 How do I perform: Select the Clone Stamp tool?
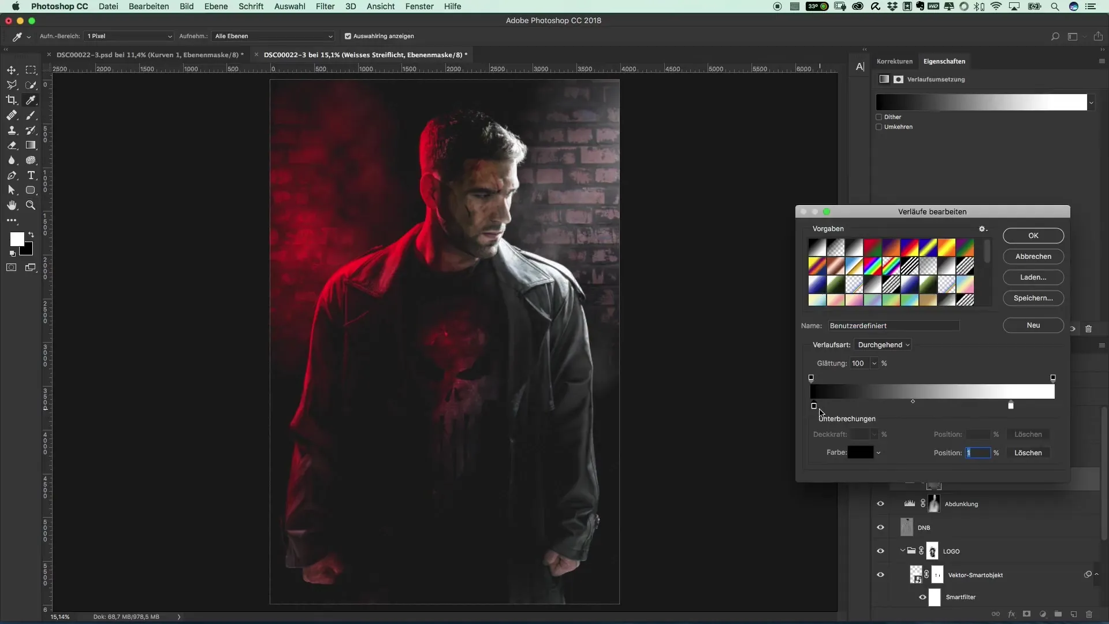coord(12,130)
